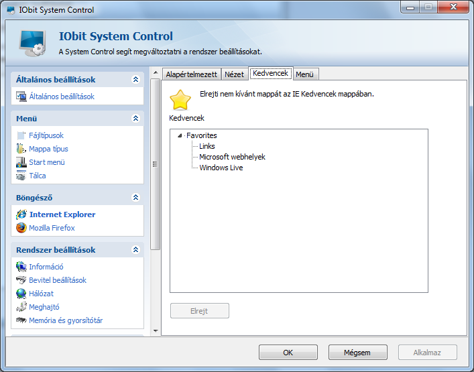Image resolution: width=474 pixels, height=372 pixels.
Task: Select the Windows Live folder
Action: [x=221, y=168]
